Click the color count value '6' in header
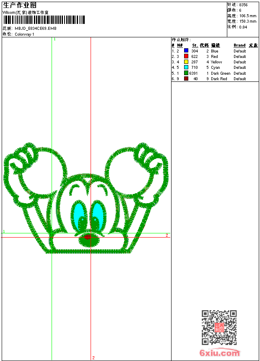 240,10
